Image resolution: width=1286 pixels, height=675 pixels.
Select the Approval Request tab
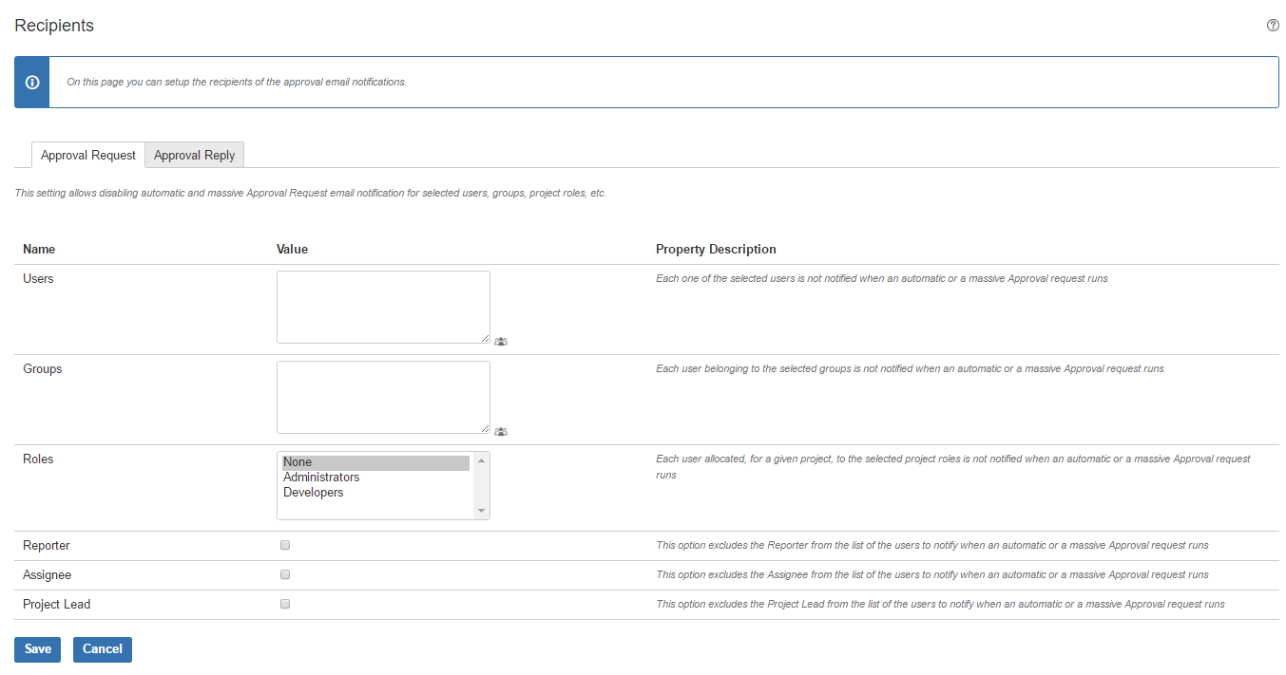pyautogui.click(x=88, y=155)
